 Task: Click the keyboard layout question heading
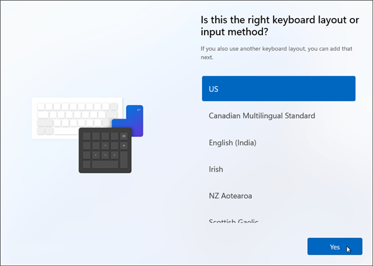coord(280,26)
